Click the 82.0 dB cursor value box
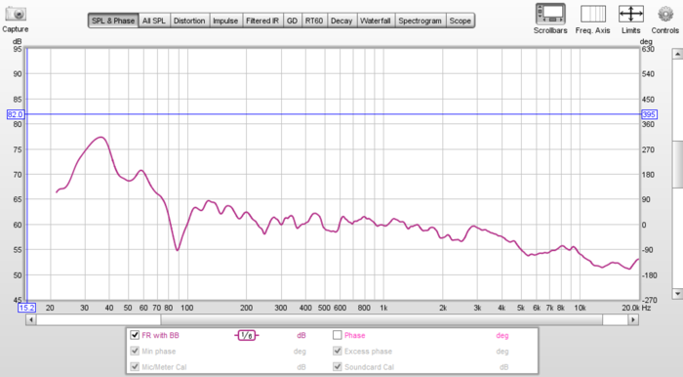 click(x=16, y=114)
